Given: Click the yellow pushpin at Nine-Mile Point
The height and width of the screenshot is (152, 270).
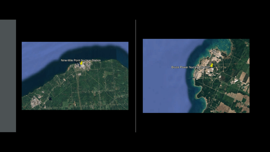Looking at the screenshot, I should (81, 63).
